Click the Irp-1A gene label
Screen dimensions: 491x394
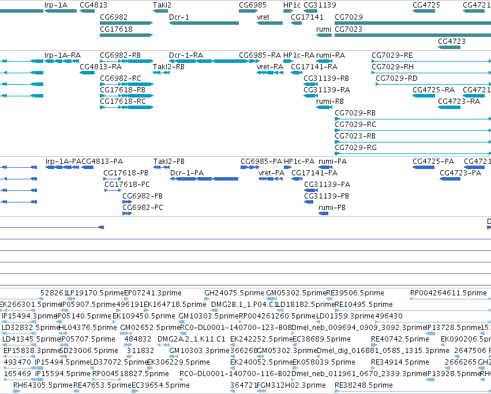point(56,5)
